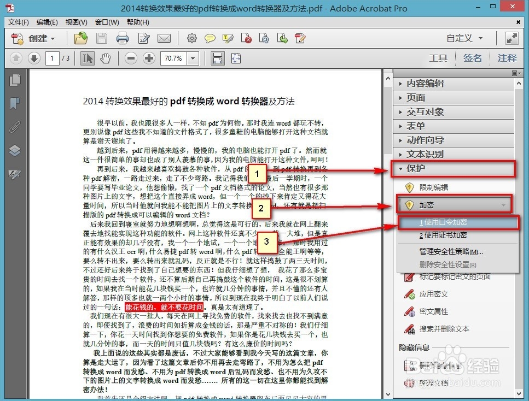This screenshot has height=401, width=529.
Task: Open the 签名 sign pane tab
Action: click(472, 58)
